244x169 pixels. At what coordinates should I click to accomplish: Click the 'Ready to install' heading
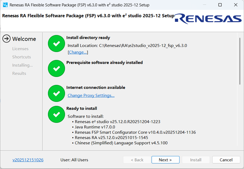pos(82,108)
